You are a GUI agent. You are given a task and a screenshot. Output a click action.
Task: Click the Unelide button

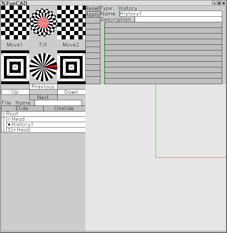click(64, 108)
